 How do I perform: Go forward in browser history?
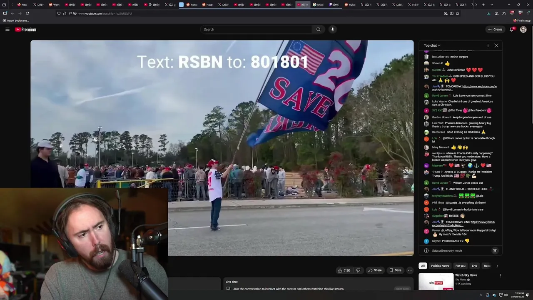(x=20, y=13)
